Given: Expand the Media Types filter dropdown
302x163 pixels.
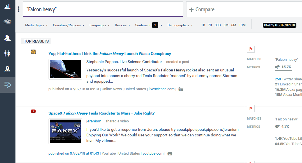Looking at the screenshot, I should tap(36, 25).
